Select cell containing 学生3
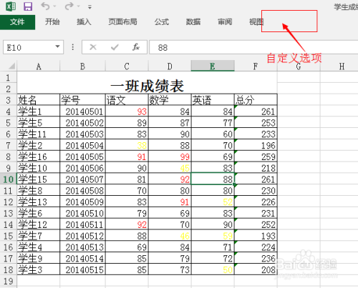Screen dimensions: 358x288 point(39,269)
